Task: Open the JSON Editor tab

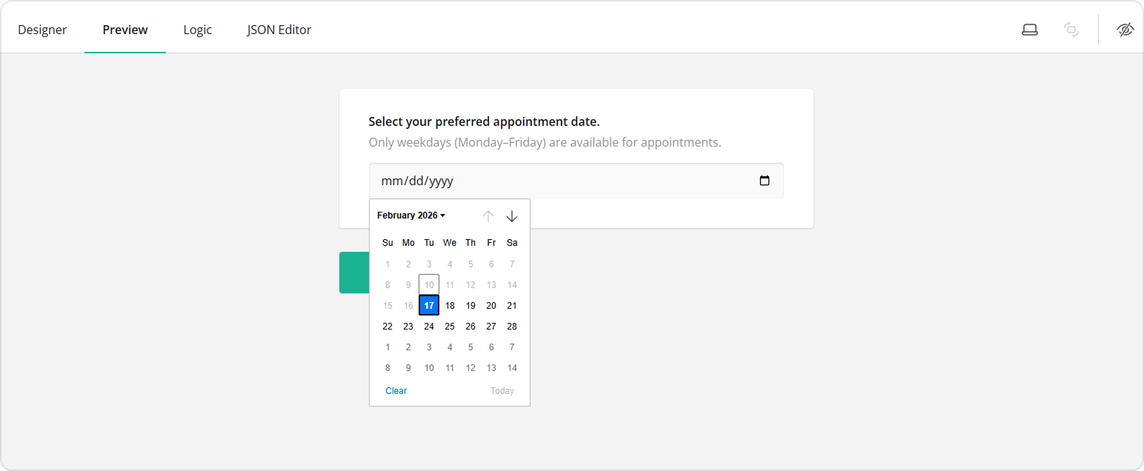Action: 279,30
